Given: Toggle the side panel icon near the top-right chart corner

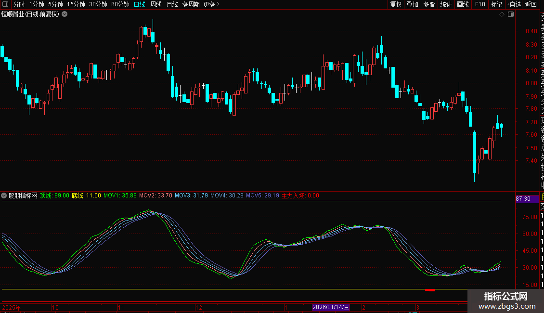Looking at the screenshot, I should 511,14.
